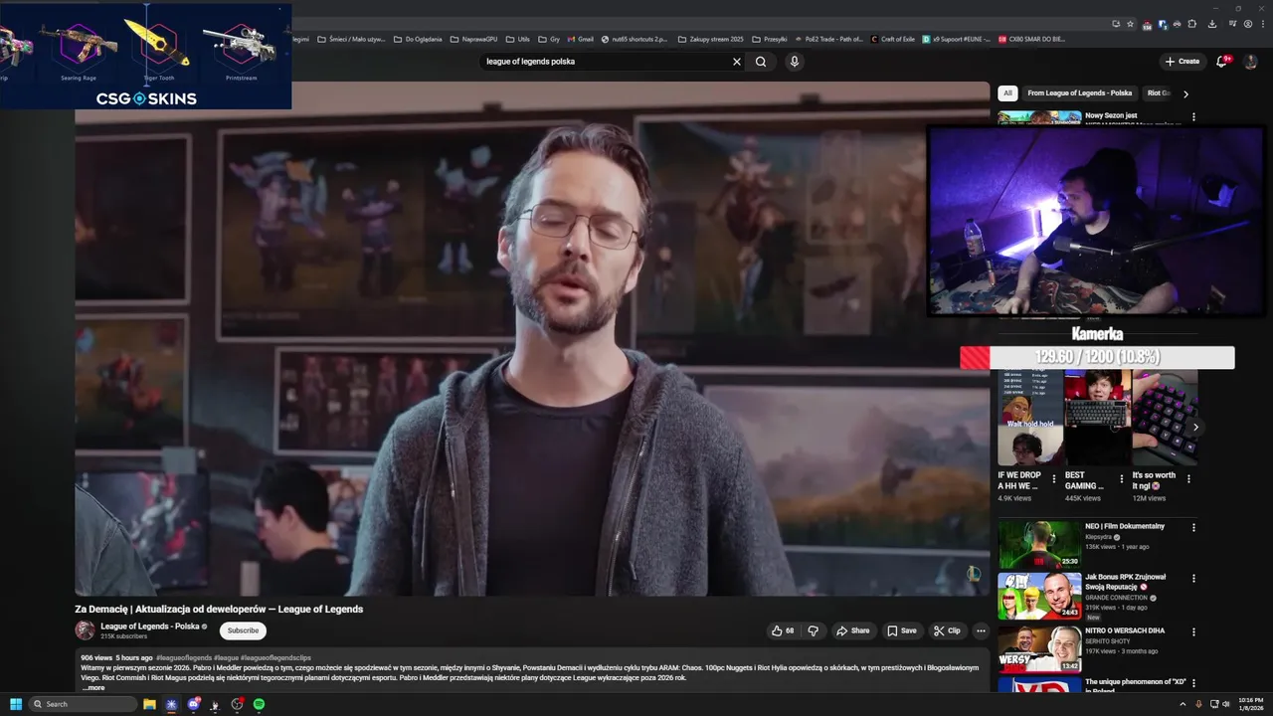Click the video player to pause
Viewport: 1273px width, 716px height.
(532, 339)
